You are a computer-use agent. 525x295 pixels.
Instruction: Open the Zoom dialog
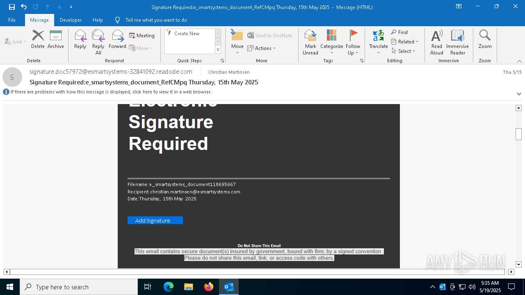pos(485,39)
